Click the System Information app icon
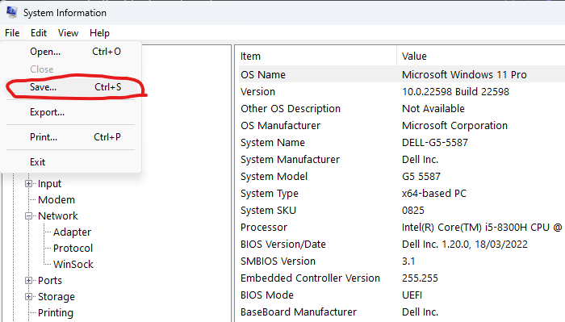Image resolution: width=565 pixels, height=322 pixels. [11, 12]
